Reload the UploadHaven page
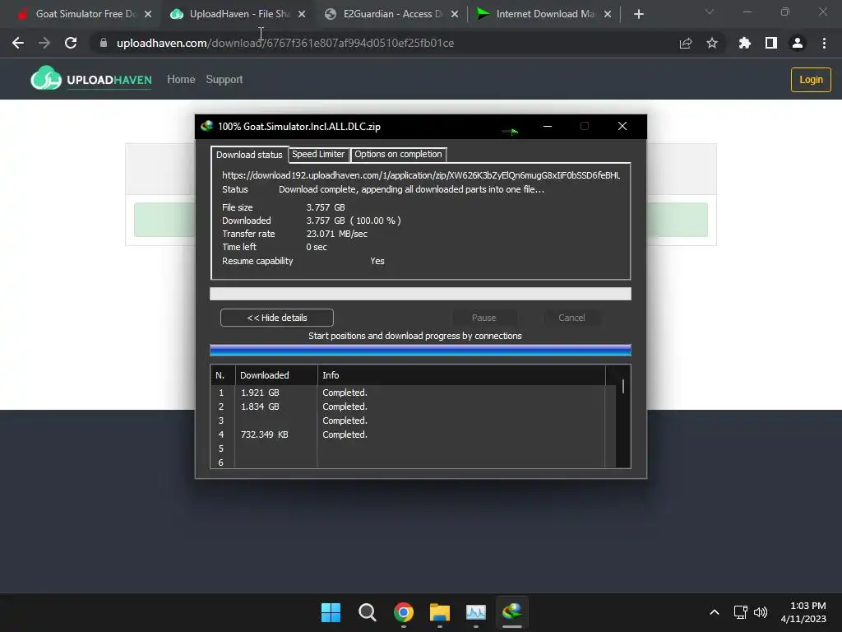The height and width of the screenshot is (632, 842). [x=71, y=43]
